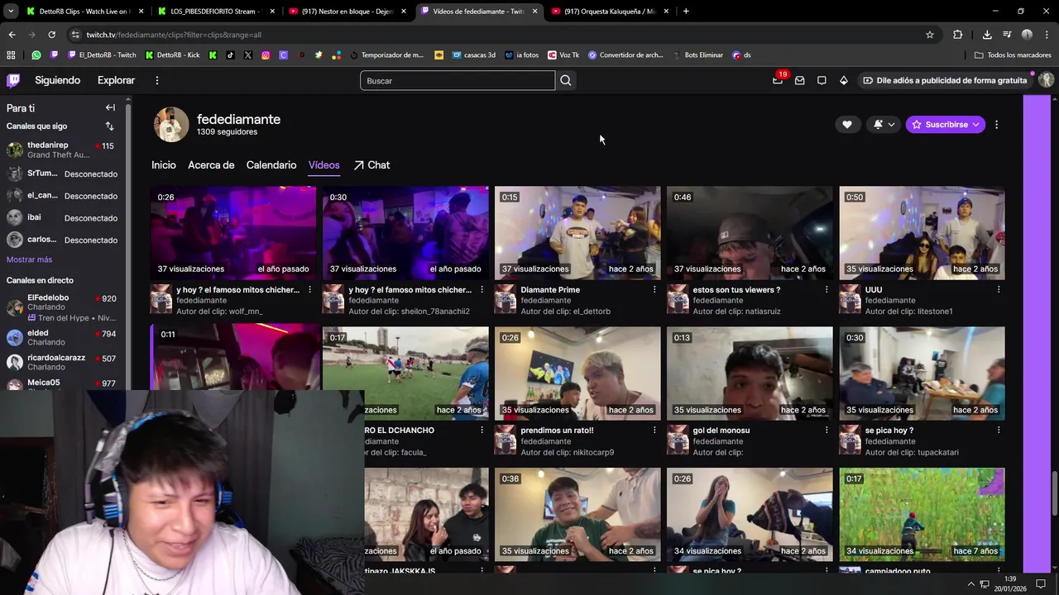
Task: Switch to Orquesta Kaluqueña browser tab
Action: click(x=610, y=11)
